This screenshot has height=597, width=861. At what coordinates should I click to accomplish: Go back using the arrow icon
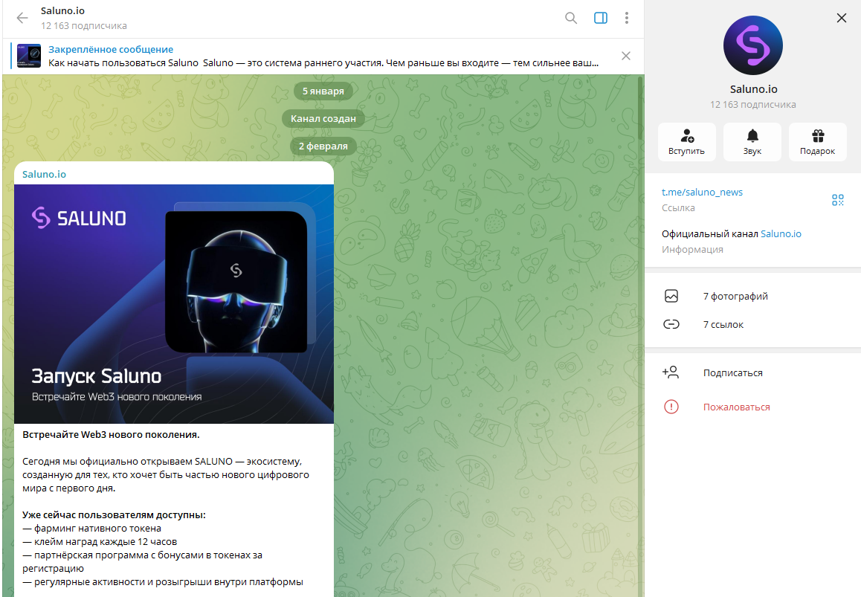[x=22, y=18]
